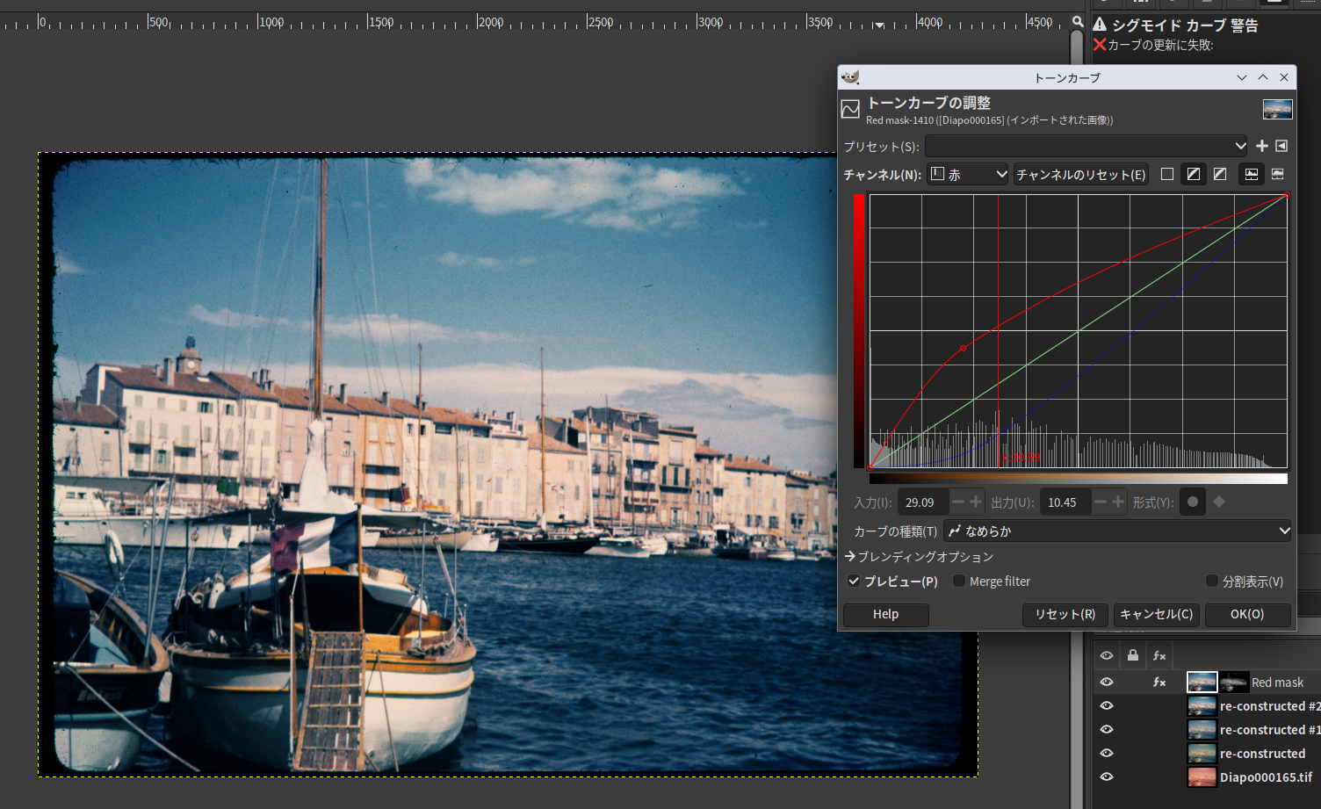
Task: Click the plus icon to save preset
Action: tap(1262, 146)
